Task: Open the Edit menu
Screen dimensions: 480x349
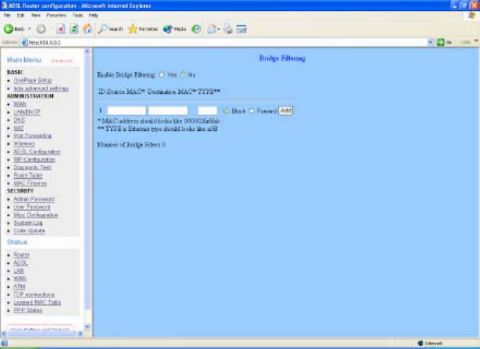Action: [20, 15]
